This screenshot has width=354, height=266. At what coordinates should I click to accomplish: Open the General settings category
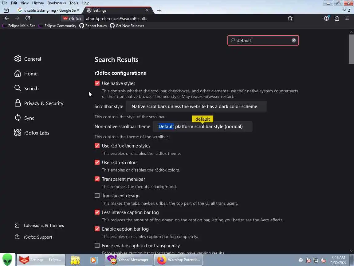point(28,59)
